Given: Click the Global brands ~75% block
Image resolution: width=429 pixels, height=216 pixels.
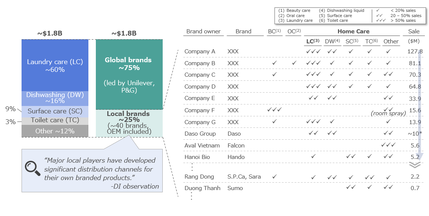Looking at the screenshot, I should click(x=129, y=74).
